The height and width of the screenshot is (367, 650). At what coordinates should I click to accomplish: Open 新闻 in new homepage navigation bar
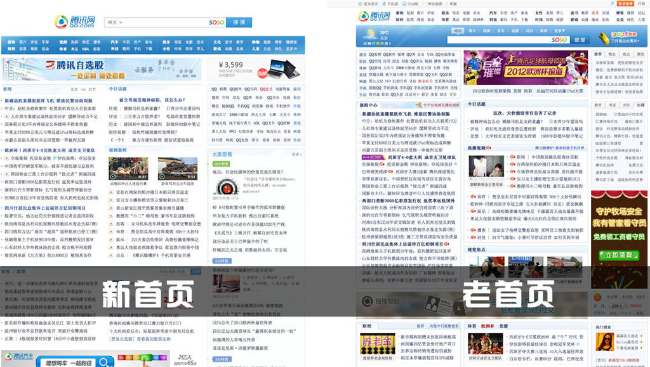pos(11,42)
